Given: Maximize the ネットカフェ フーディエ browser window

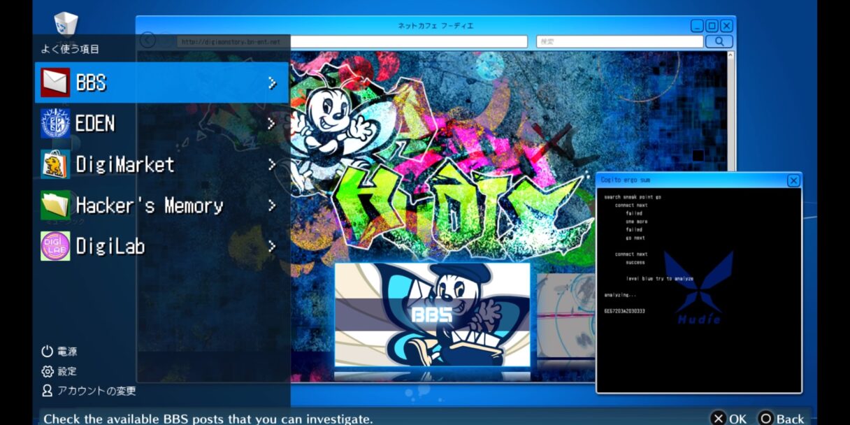Looking at the screenshot, I should point(712,26).
